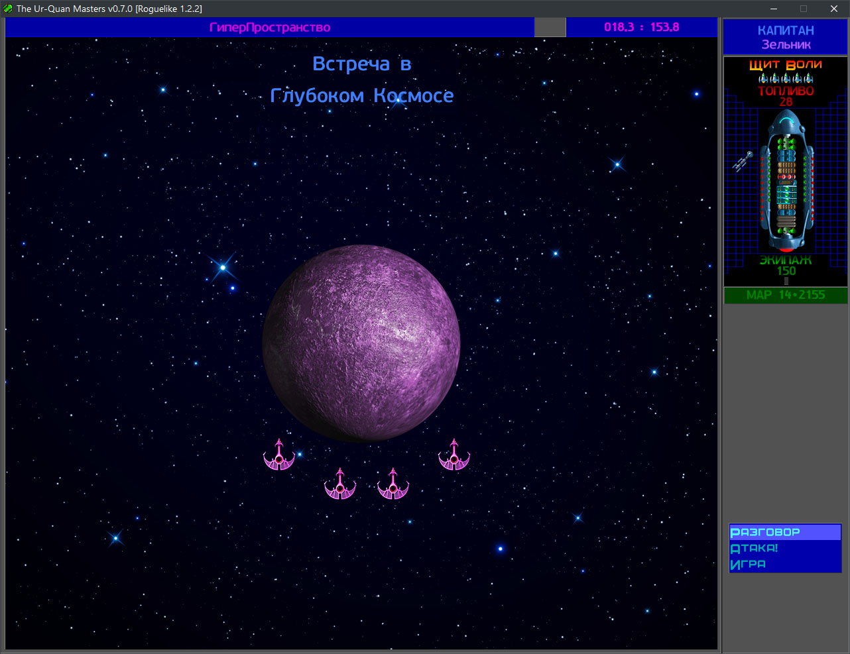
Task: Choose АТАКА! from the encounter menu
Action: tap(785, 548)
